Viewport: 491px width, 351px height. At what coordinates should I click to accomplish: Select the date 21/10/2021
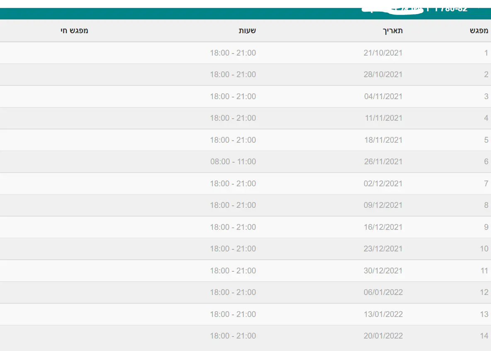click(x=383, y=53)
